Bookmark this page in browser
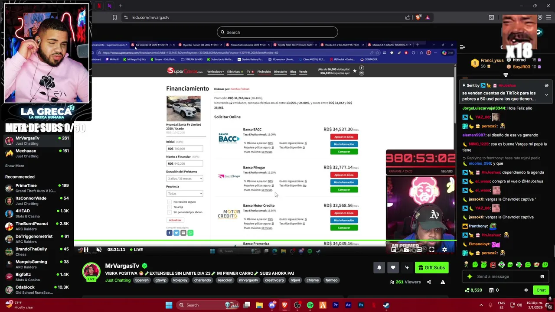Screen dimensions: 555x312 coord(114,17)
